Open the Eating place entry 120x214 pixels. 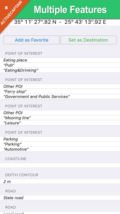(60, 60)
